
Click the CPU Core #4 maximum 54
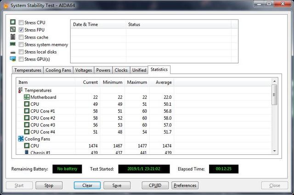tap(144, 132)
